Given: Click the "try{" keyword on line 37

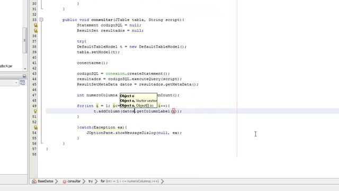Looking at the screenshot, I should (82, 41).
